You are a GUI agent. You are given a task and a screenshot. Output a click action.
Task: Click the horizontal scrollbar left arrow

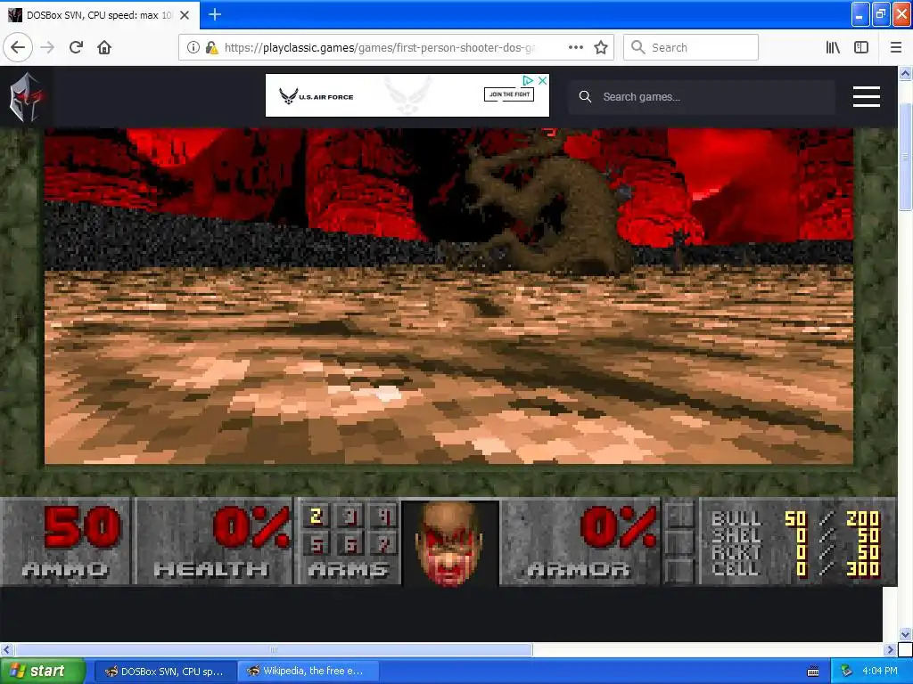tap(7, 649)
